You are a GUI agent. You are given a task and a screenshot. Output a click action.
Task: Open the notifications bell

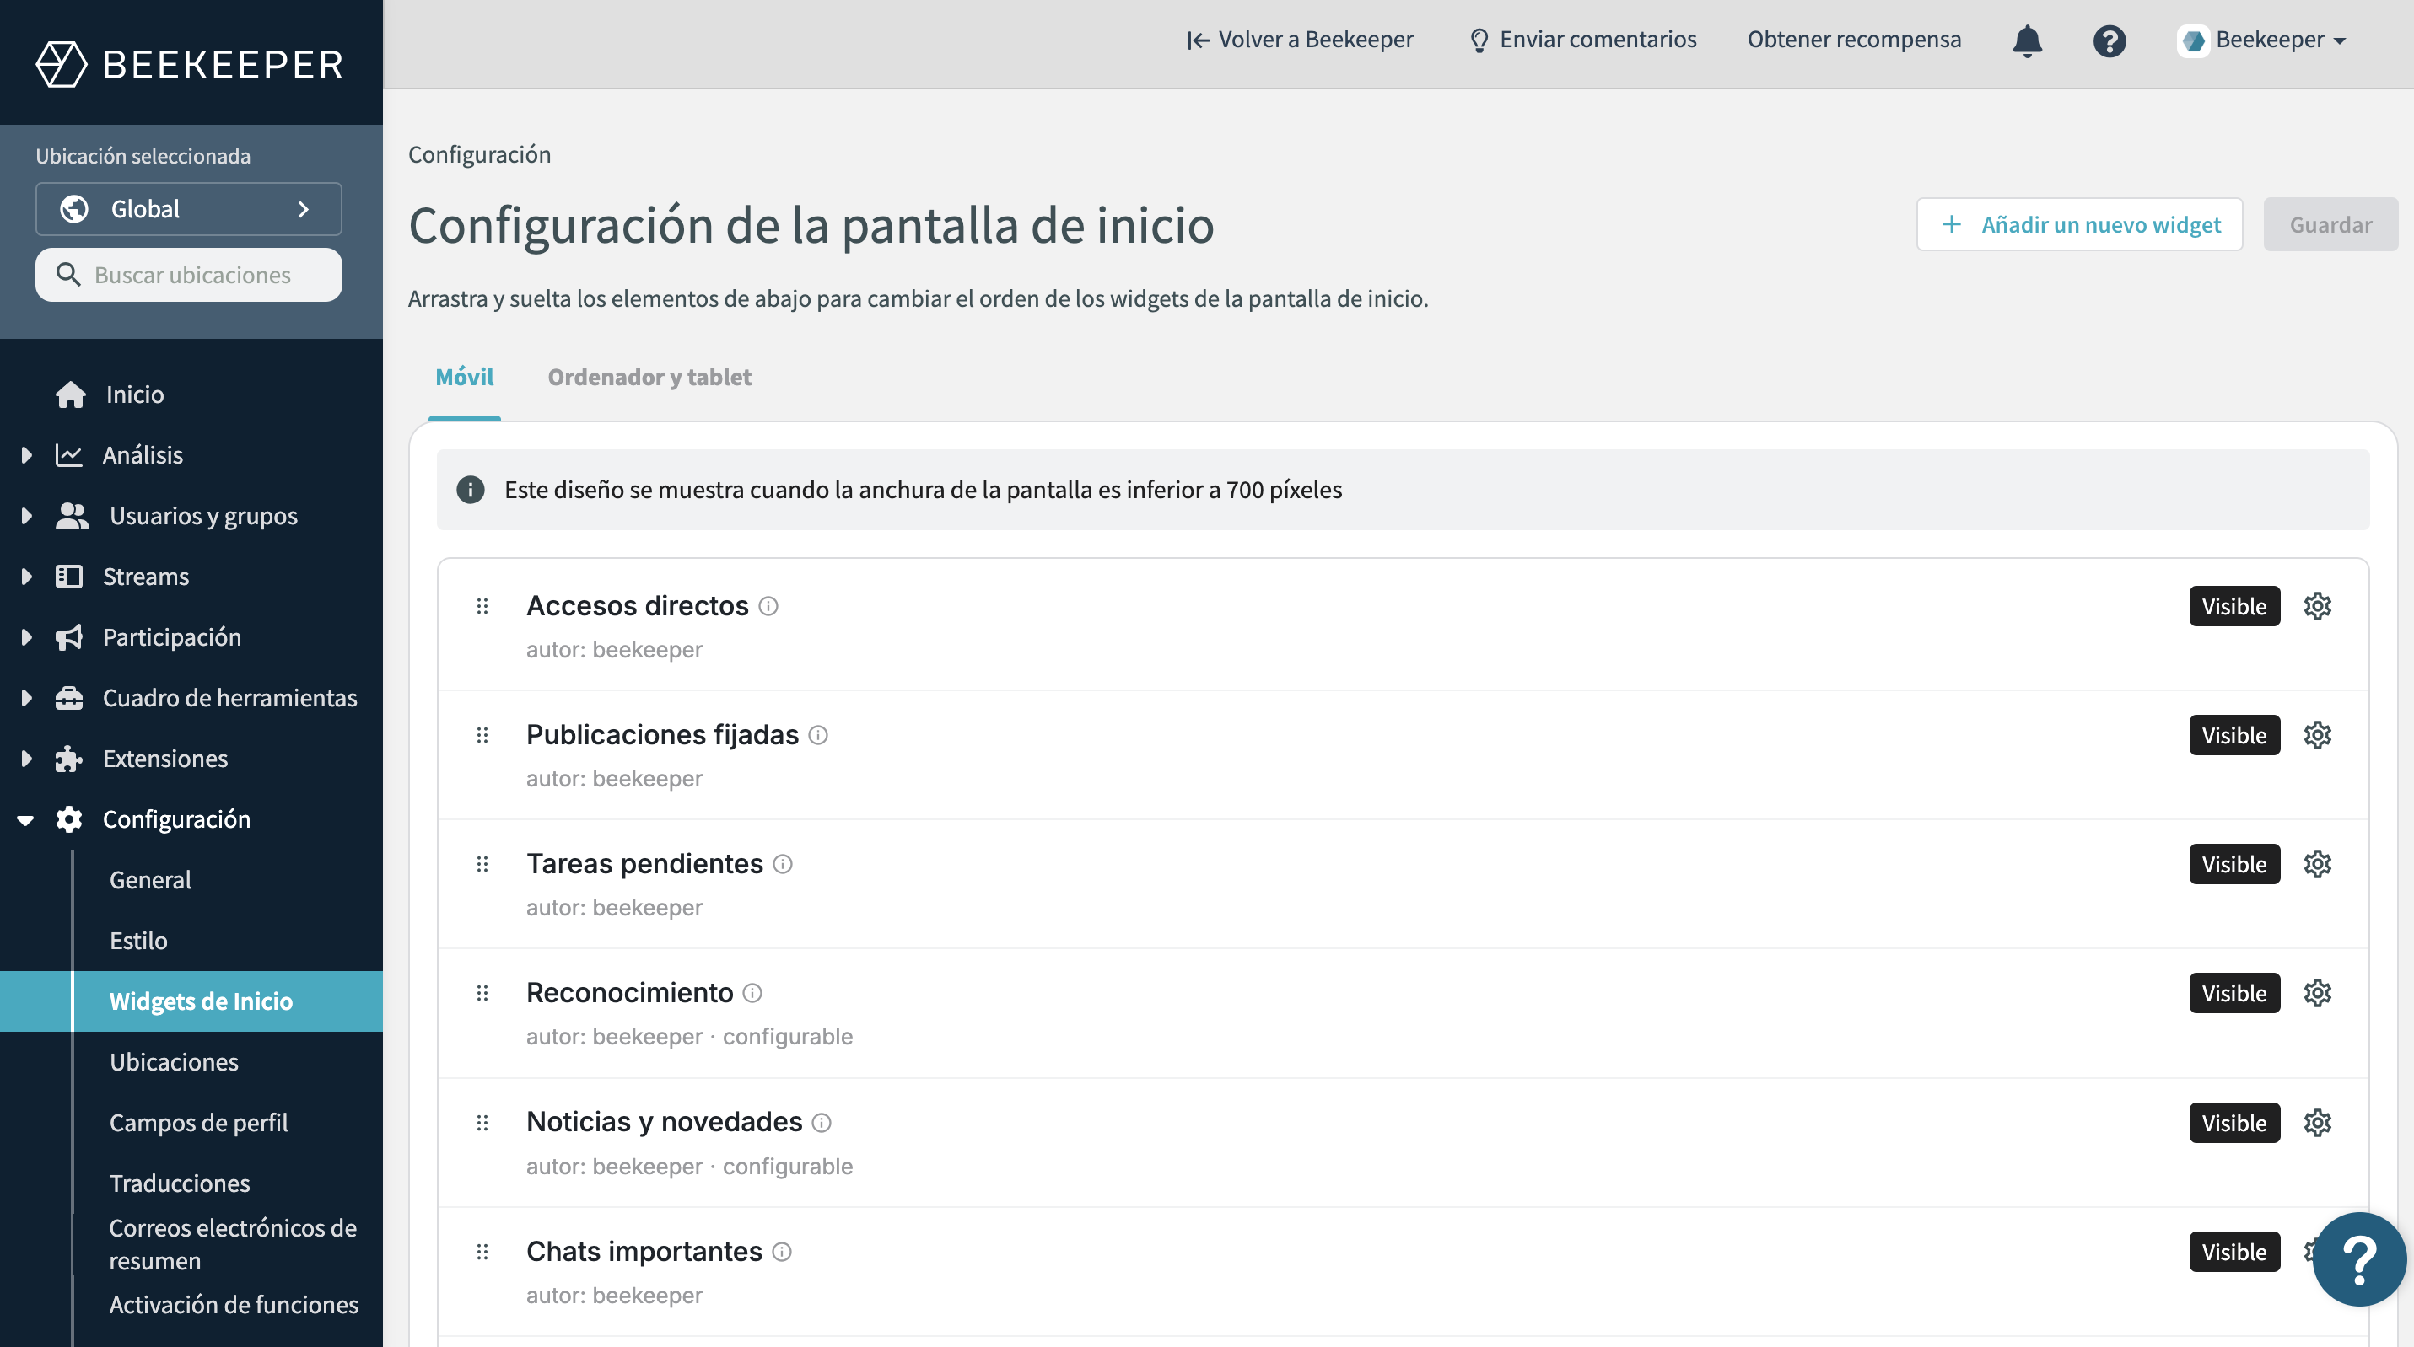pos(2027,40)
